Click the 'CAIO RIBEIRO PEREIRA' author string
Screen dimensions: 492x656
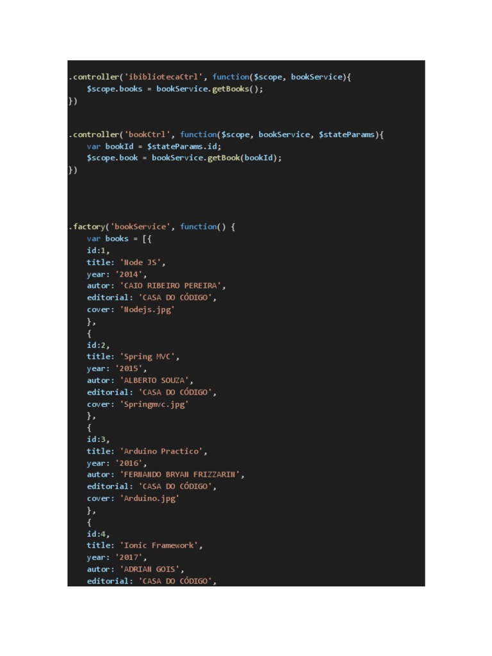[x=173, y=286]
